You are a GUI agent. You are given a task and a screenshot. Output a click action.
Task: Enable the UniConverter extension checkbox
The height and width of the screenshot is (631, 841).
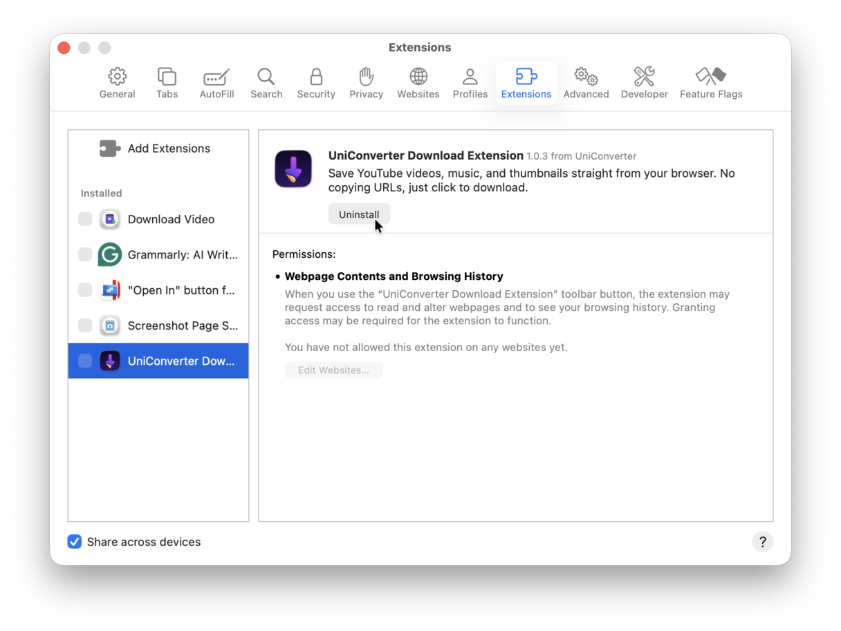click(x=85, y=361)
